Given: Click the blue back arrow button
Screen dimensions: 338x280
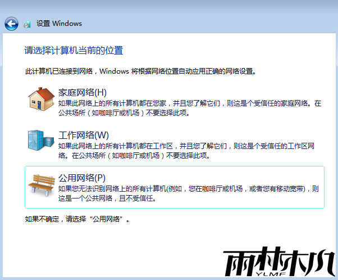Looking at the screenshot, I should tap(12, 24).
